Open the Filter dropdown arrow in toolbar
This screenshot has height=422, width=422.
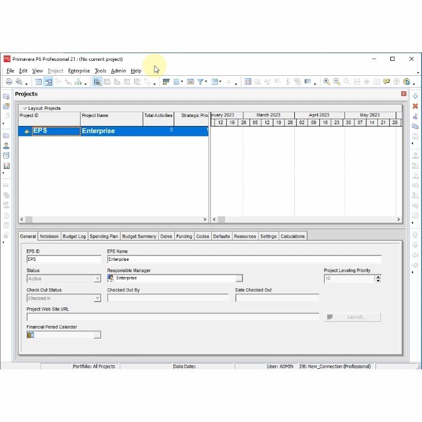pyautogui.click(x=206, y=81)
